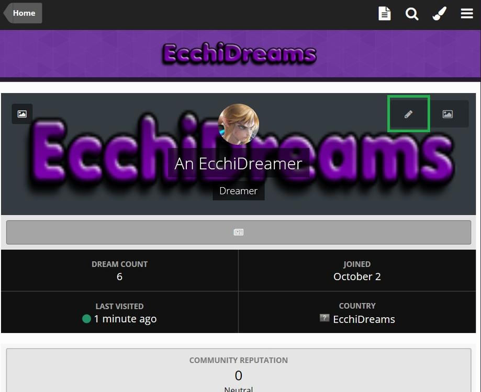Image resolution: width=481 pixels, height=392 pixels.
Task: Open the Community Reputation box
Action: point(238,371)
